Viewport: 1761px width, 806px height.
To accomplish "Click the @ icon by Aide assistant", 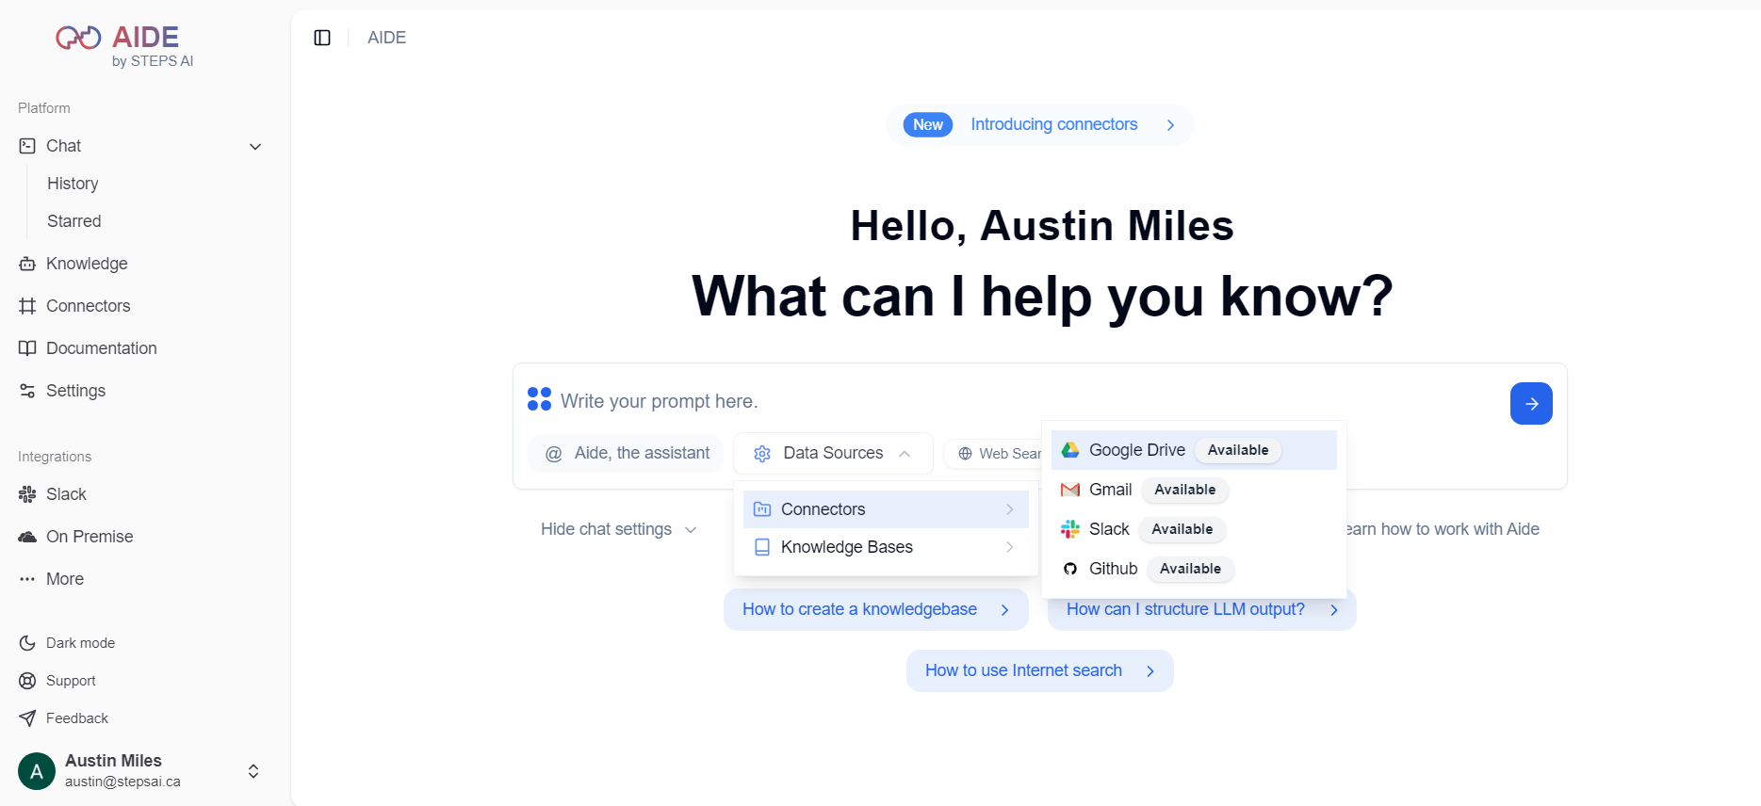I will [x=554, y=454].
